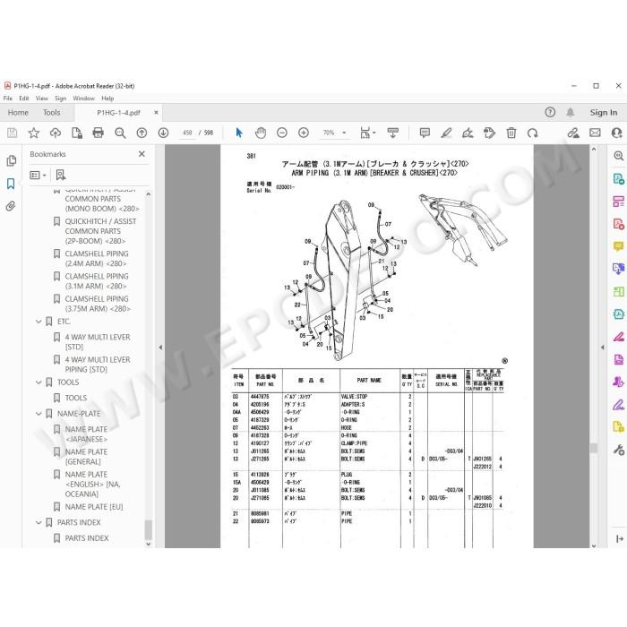This screenshot has height=627, width=627.
Task: Open the Help menu
Action: pyautogui.click(x=107, y=99)
